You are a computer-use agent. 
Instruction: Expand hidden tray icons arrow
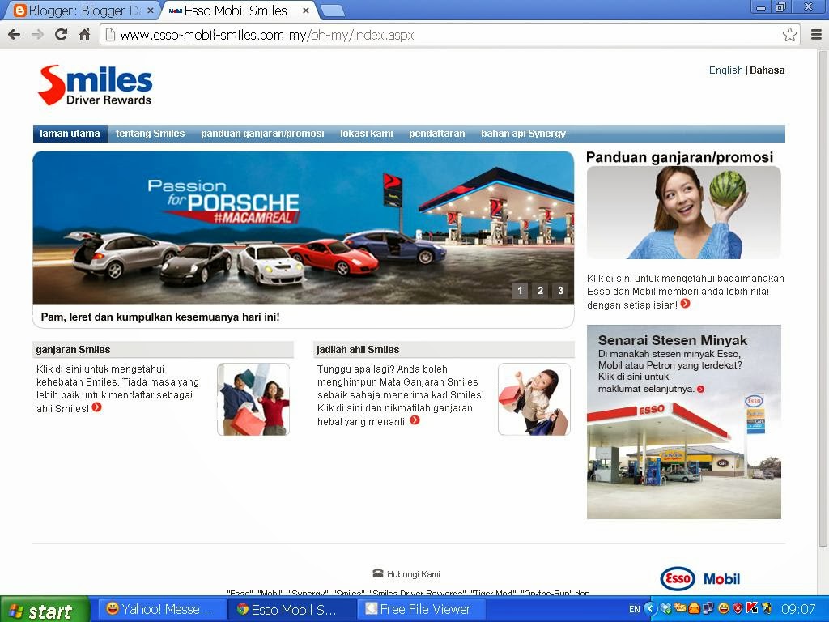(650, 609)
